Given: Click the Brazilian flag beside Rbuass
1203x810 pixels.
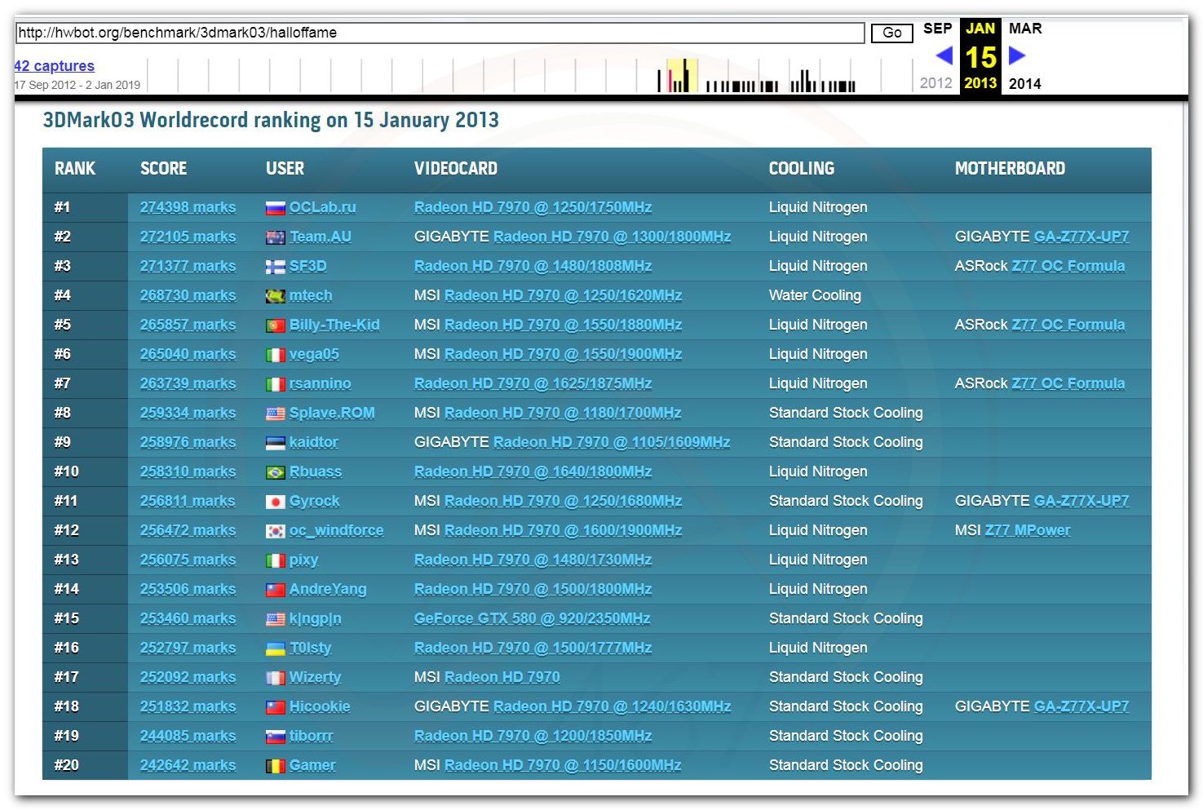Looking at the screenshot, I should pos(276,472).
